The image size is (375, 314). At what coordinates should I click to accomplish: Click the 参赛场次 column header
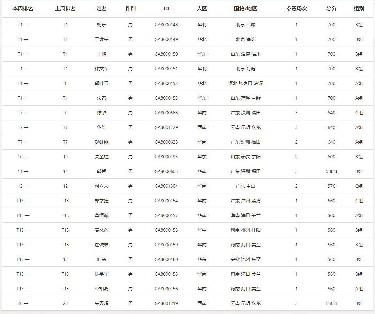296,9
